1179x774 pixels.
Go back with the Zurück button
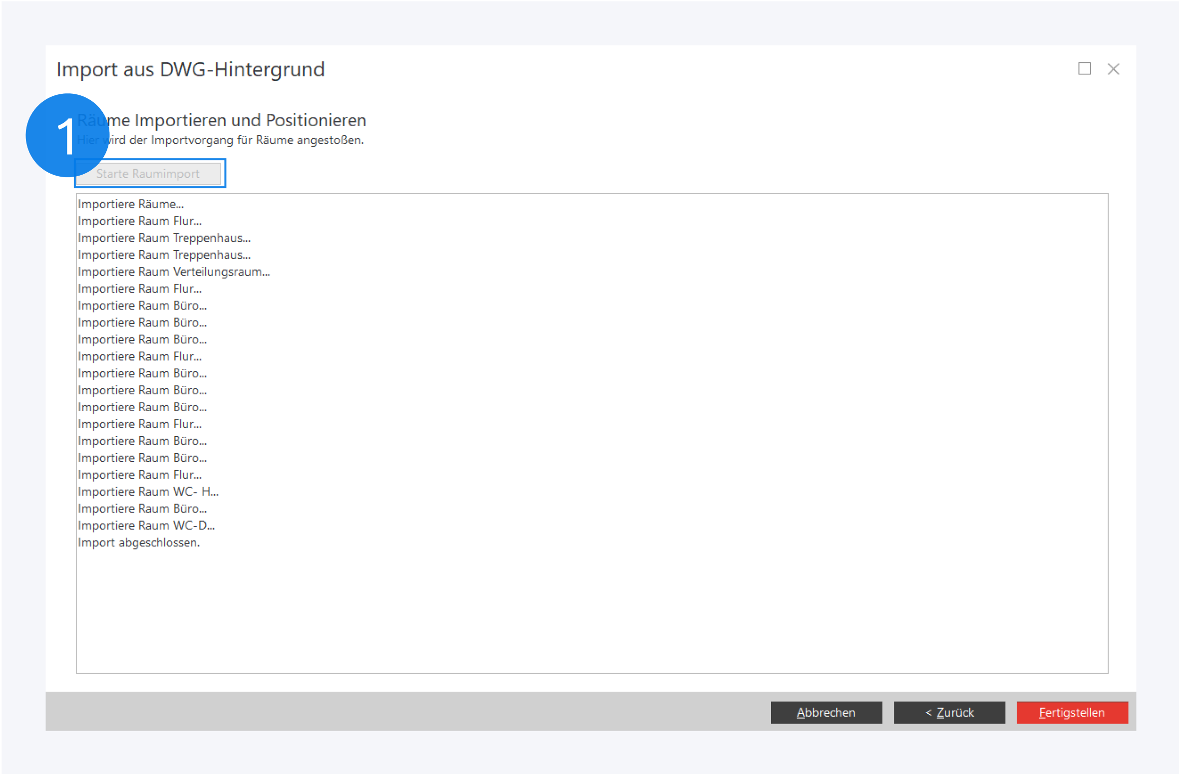click(x=949, y=712)
